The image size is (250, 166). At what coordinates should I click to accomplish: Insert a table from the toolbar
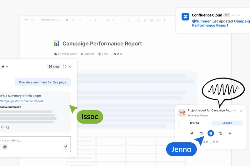pos(157,20)
